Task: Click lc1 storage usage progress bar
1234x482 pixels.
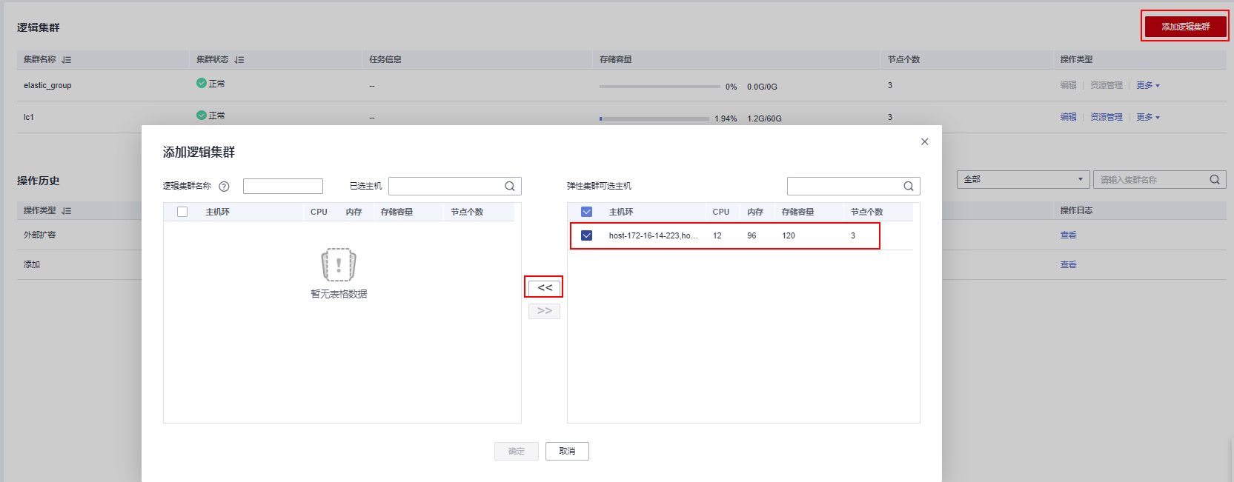Action: coord(654,118)
